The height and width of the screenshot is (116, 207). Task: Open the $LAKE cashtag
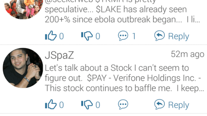click(108, 10)
